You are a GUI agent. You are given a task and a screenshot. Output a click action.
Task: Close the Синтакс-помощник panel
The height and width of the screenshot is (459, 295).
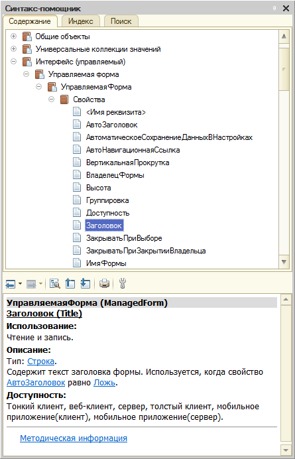pos(286,9)
